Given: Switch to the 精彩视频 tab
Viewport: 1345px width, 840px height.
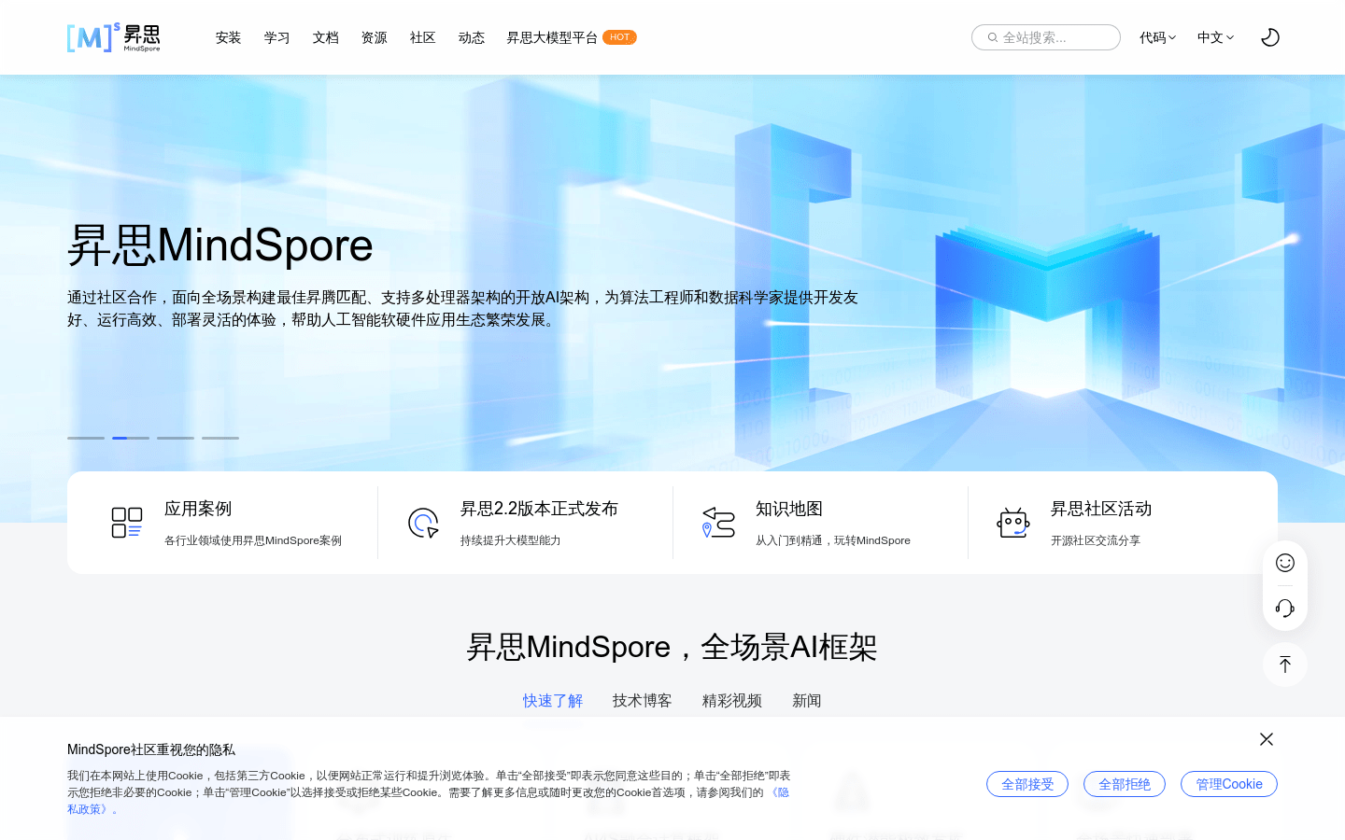Looking at the screenshot, I should (x=731, y=700).
